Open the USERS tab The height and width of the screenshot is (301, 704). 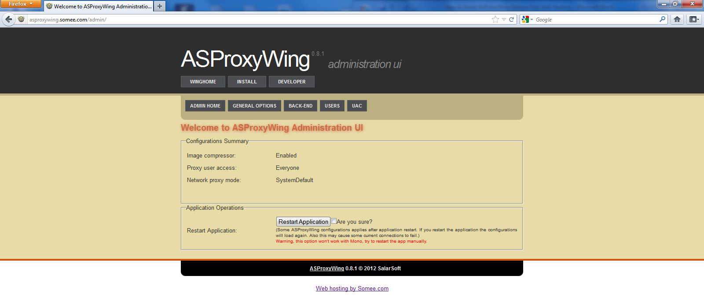click(x=332, y=106)
